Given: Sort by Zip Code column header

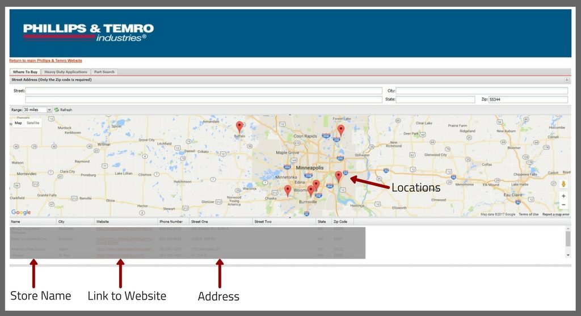Looking at the screenshot, I should [x=342, y=221].
